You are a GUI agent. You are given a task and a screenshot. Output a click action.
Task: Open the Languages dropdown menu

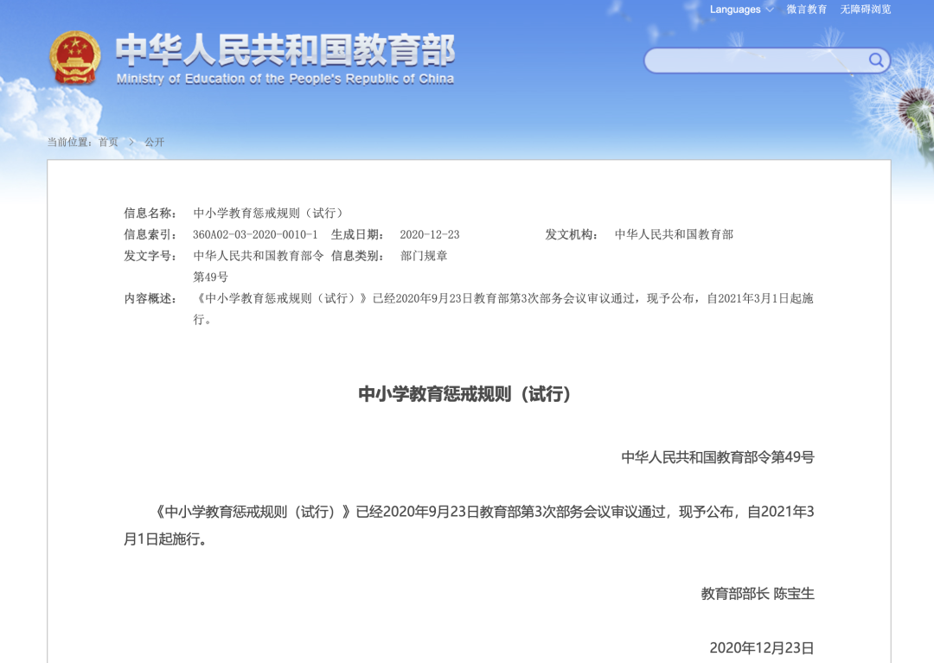(735, 10)
